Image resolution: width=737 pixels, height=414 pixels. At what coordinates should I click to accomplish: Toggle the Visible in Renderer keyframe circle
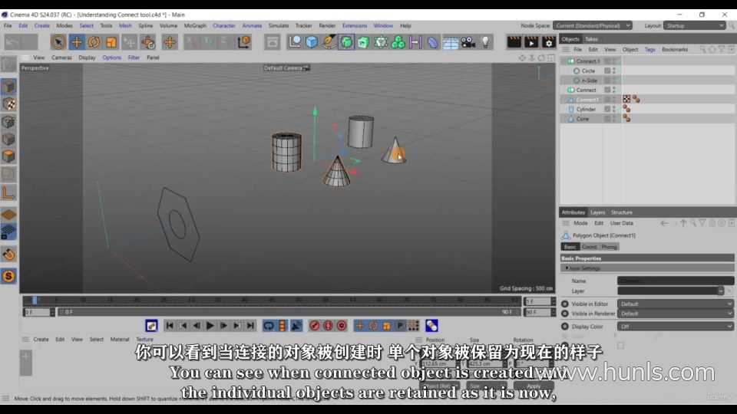coord(565,314)
